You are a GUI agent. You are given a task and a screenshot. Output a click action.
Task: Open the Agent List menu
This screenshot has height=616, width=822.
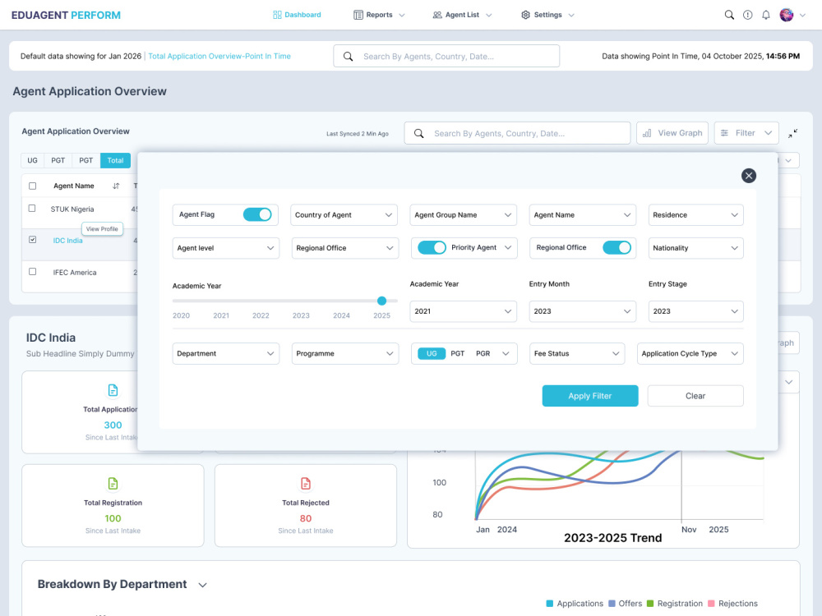pos(462,15)
